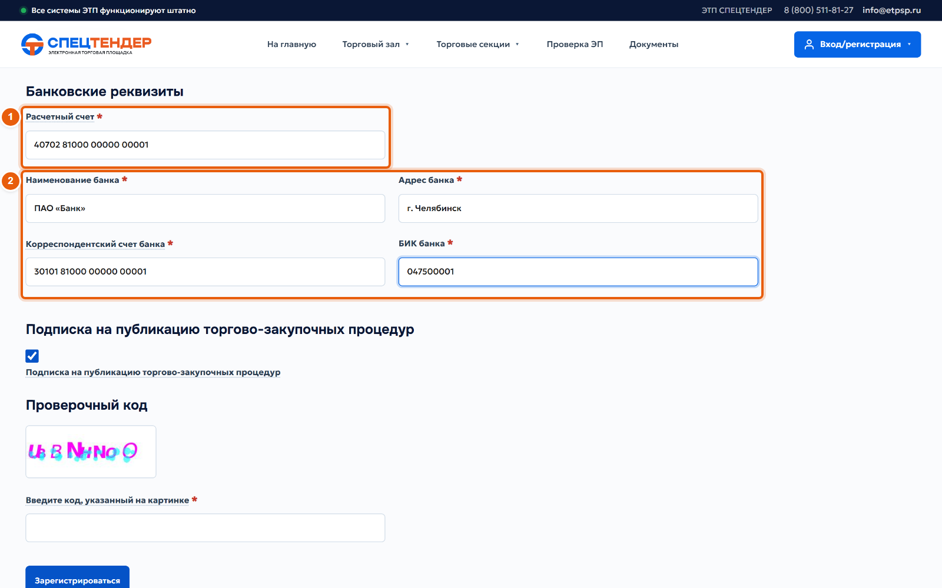Open Проверка ЭП page

click(x=575, y=44)
